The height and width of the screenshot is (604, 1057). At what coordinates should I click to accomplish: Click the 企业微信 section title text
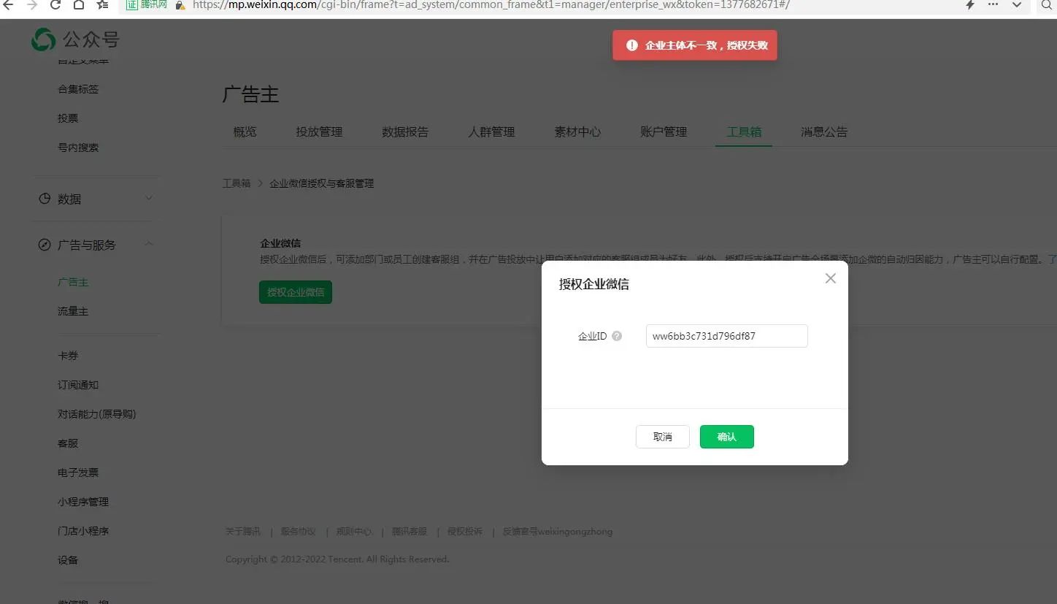(x=280, y=243)
